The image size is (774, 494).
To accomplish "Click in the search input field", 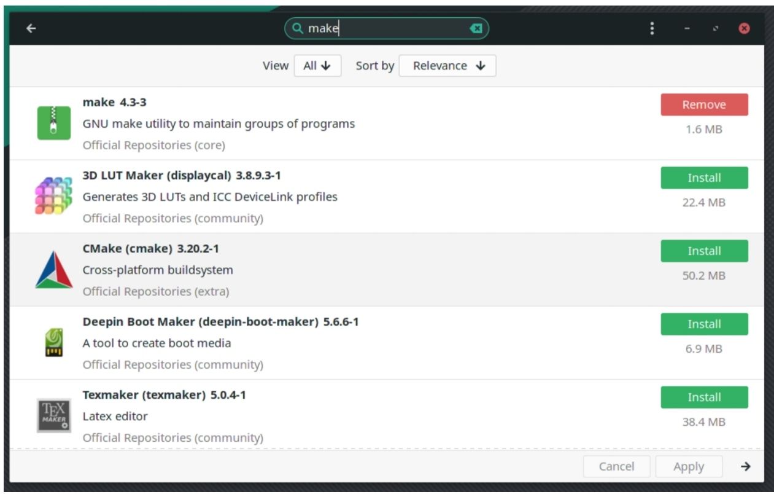I will (387, 28).
